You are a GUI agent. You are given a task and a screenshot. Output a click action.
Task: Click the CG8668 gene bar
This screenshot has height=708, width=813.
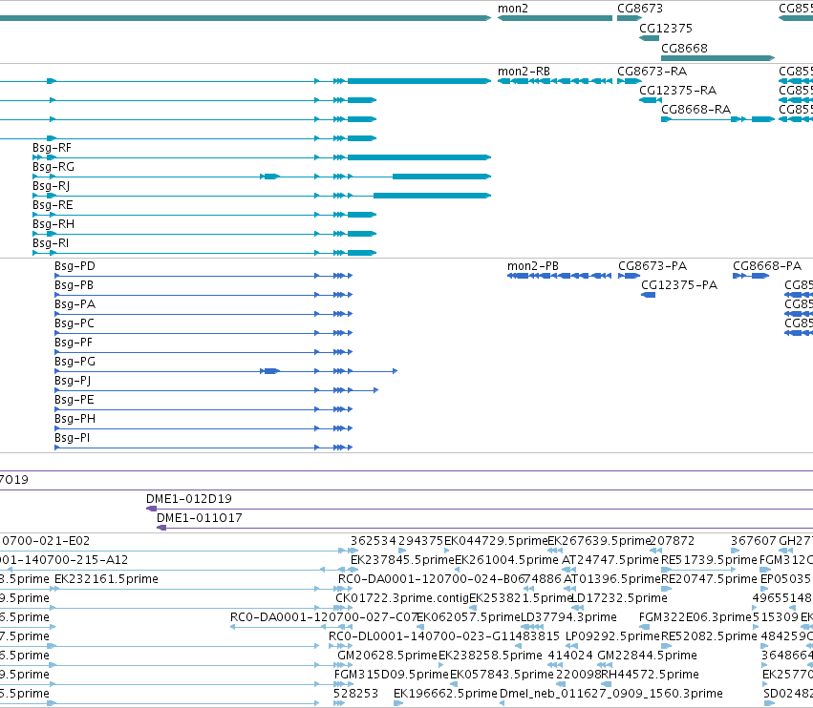(x=718, y=58)
